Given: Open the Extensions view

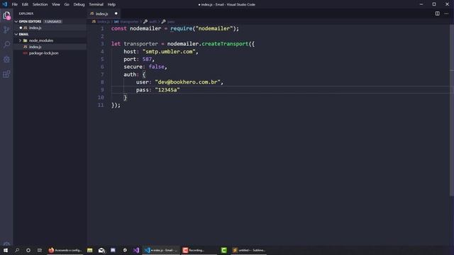Looking at the screenshot, I should coord(6,74).
